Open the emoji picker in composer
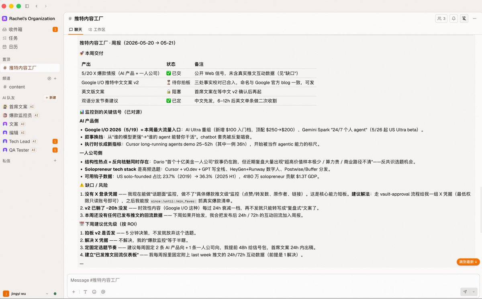The width and height of the screenshot is (482, 299). (x=94, y=292)
